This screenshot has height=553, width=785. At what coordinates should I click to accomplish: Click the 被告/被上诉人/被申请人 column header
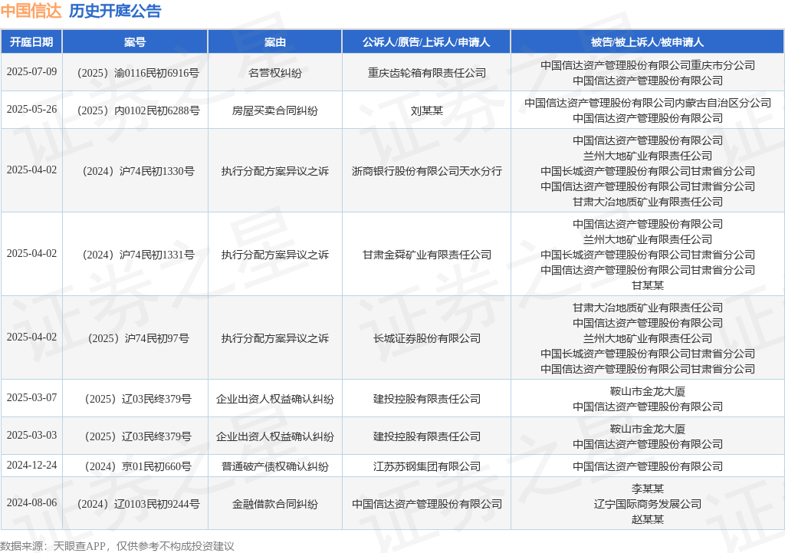coord(647,42)
